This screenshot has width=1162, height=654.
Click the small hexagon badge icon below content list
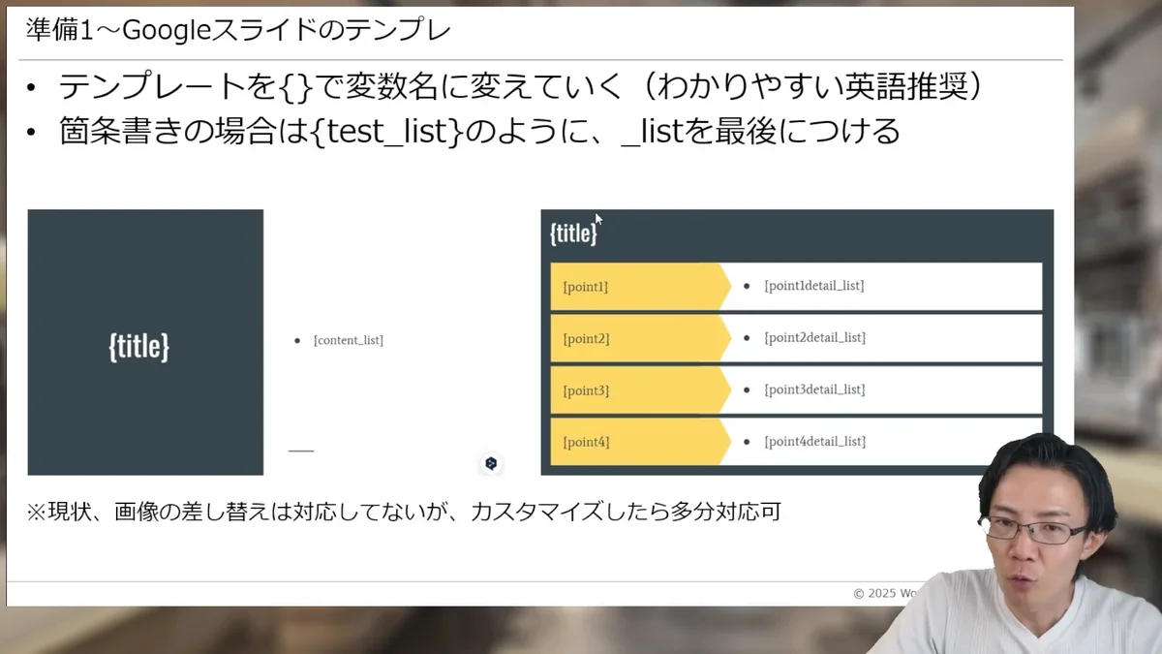pyautogui.click(x=491, y=463)
